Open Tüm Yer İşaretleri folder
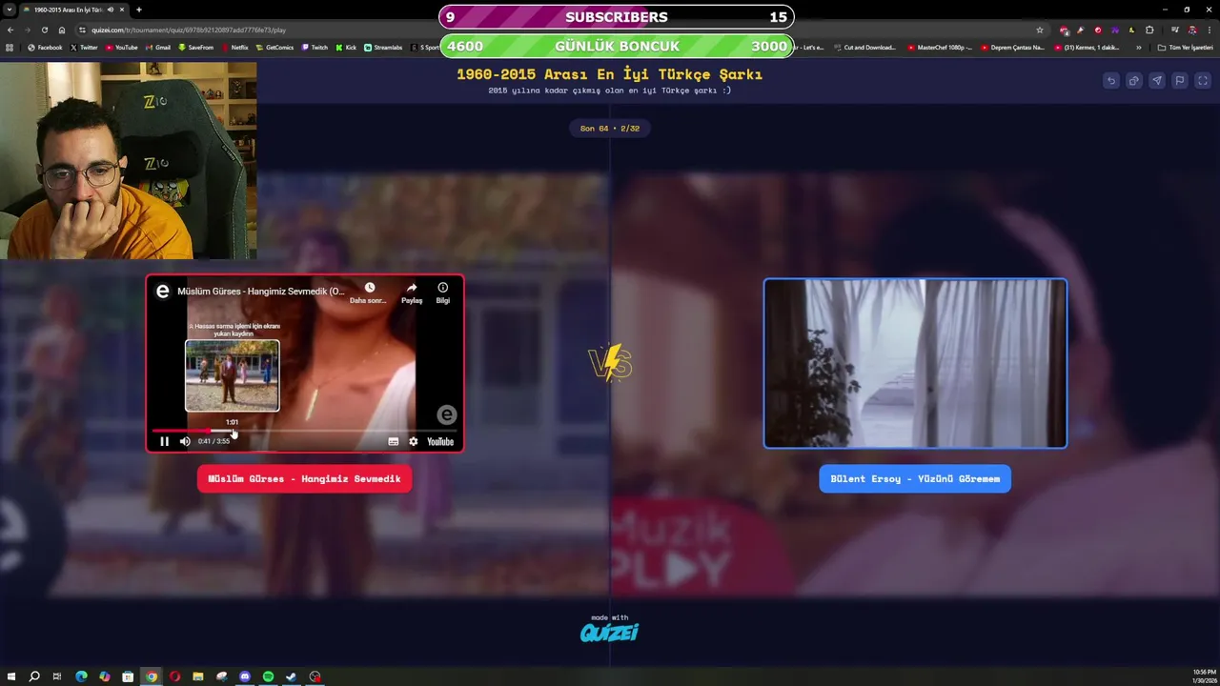1220x686 pixels. pos(1186,47)
